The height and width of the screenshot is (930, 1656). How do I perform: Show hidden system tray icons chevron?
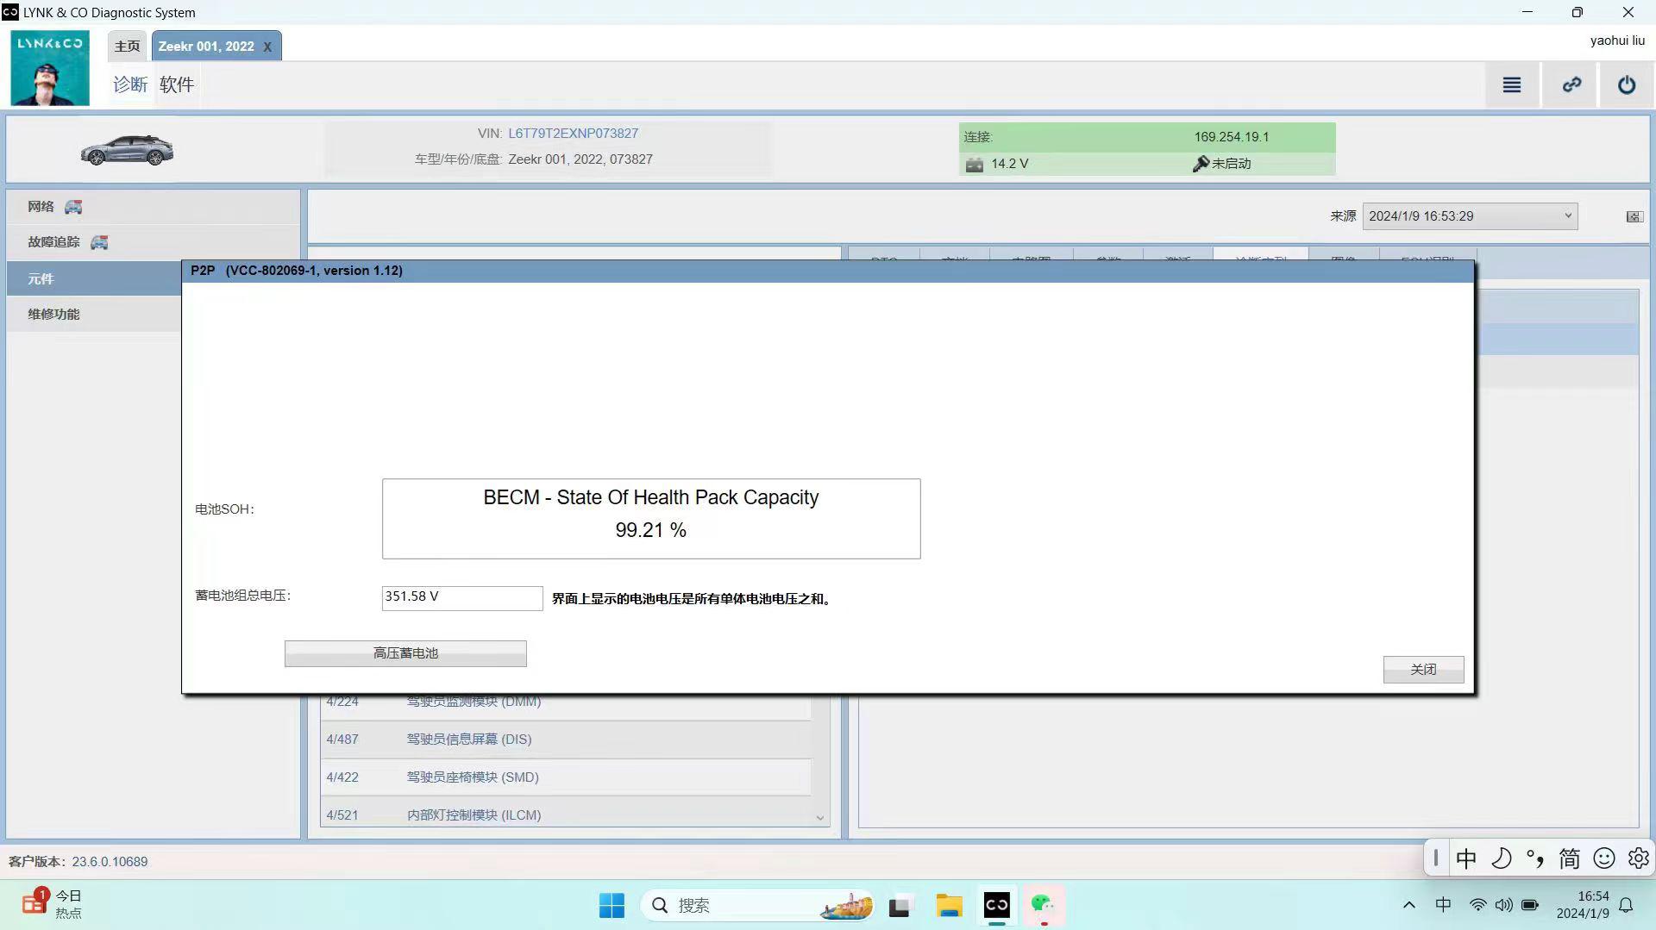point(1409,905)
